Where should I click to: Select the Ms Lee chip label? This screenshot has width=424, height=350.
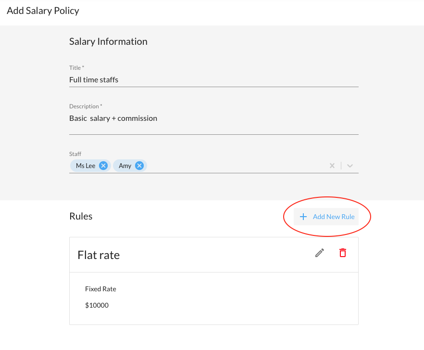coord(86,166)
